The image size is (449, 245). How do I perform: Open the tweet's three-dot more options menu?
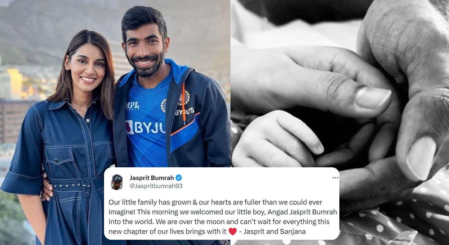coord(335,178)
